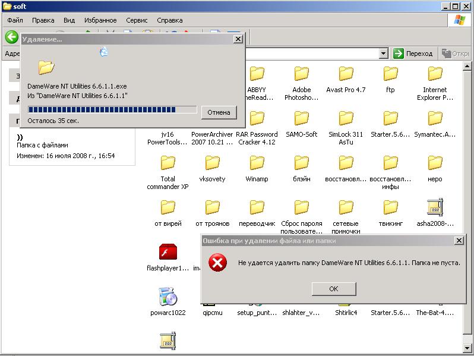This screenshot has height=356, width=474.
Task: Click the setup_punt... file label
Action: coord(257,313)
